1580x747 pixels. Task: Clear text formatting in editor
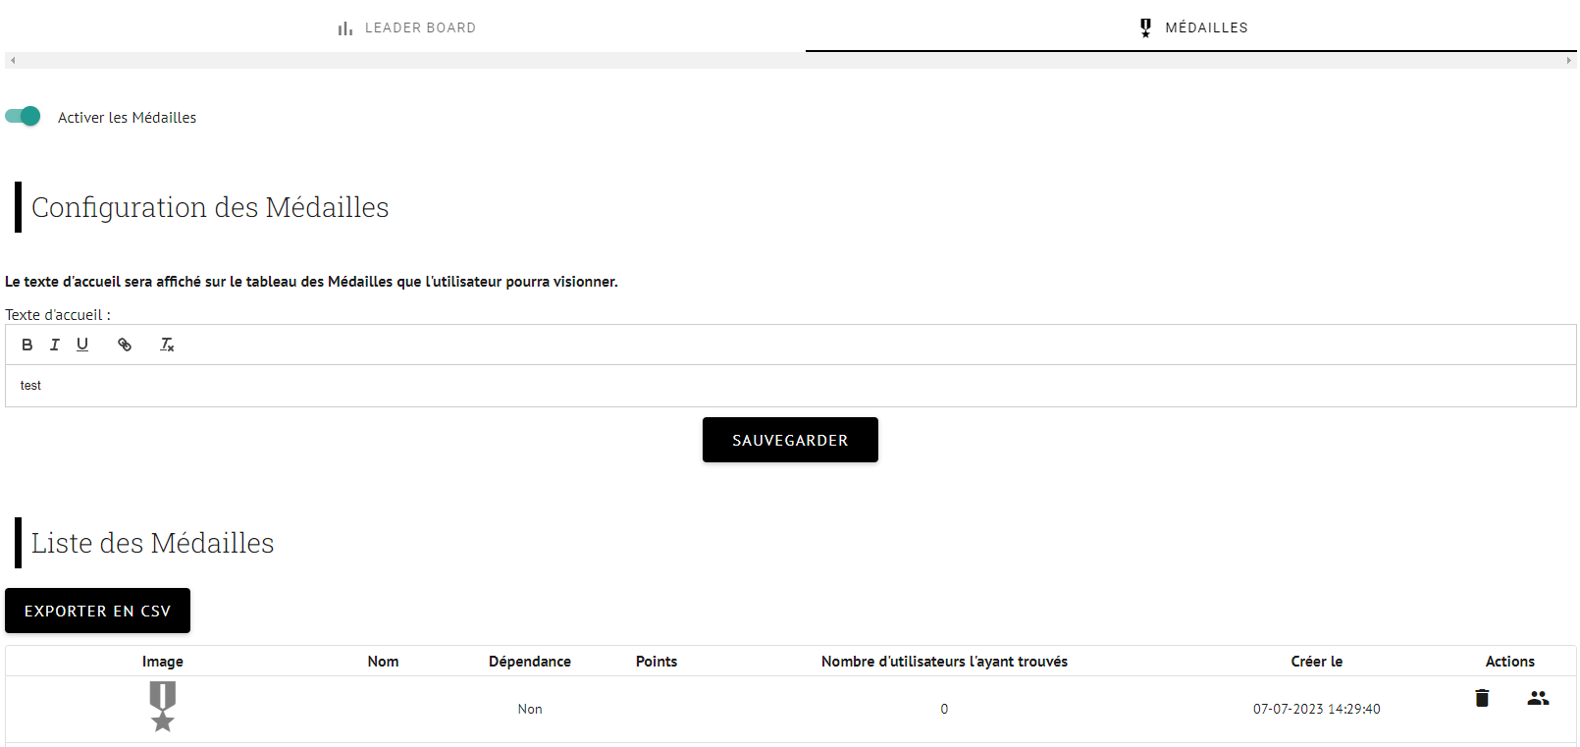(167, 345)
